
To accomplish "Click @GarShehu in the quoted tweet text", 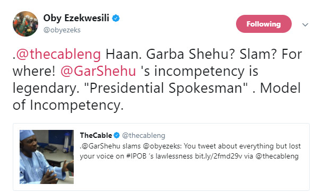I will pos(101,146).
